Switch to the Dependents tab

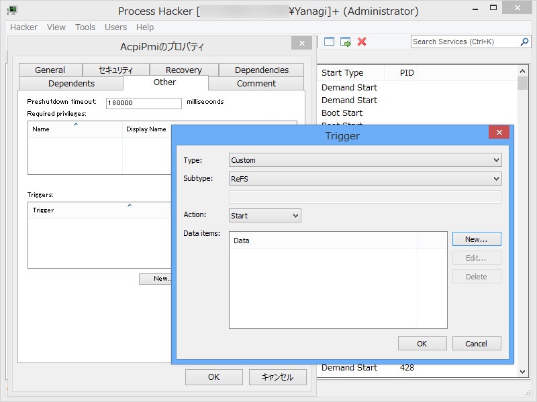pyautogui.click(x=71, y=83)
